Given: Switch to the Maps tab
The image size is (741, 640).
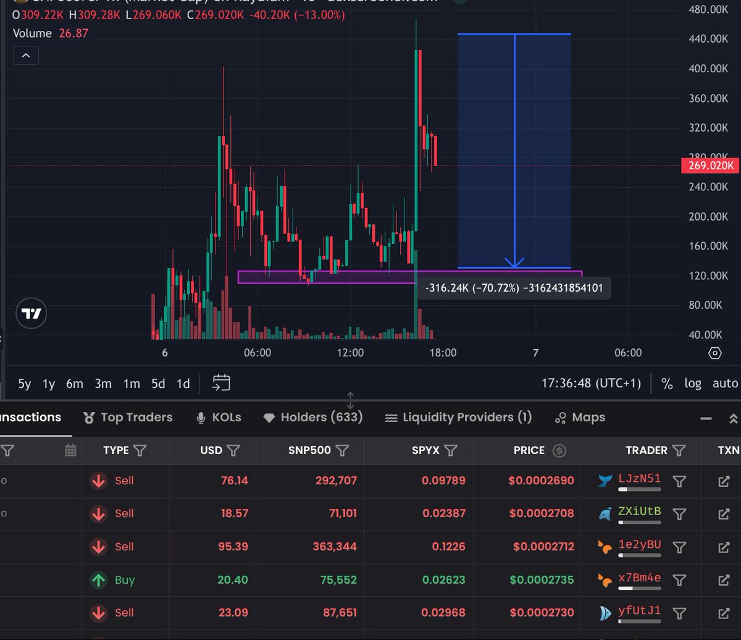Looking at the screenshot, I should (x=580, y=418).
